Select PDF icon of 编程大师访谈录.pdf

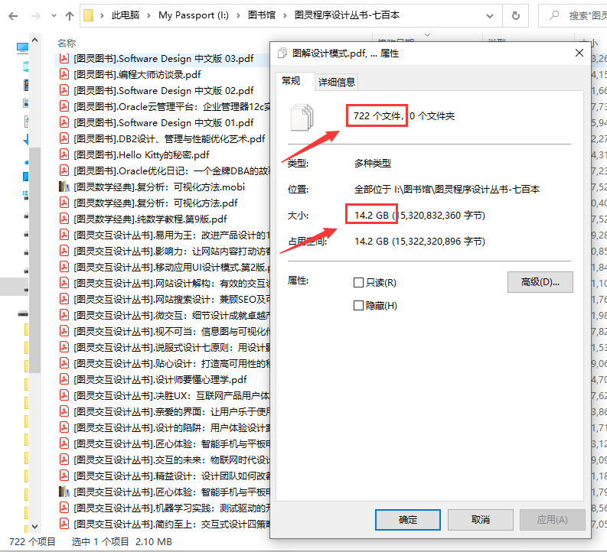click(x=64, y=75)
